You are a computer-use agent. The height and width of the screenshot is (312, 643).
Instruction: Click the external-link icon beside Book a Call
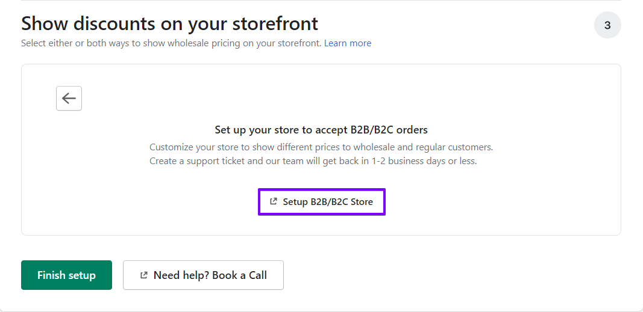click(x=143, y=275)
